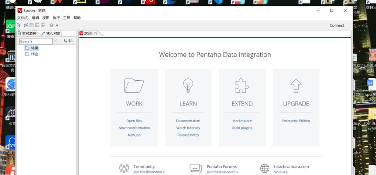The image size is (376, 175).
Task: Open the perspectives dropdown arrow
Action: [57, 25]
